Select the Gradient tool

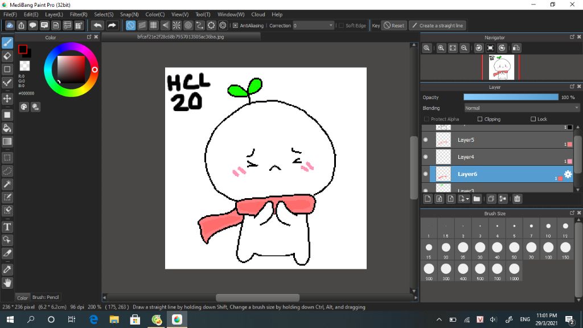click(7, 141)
